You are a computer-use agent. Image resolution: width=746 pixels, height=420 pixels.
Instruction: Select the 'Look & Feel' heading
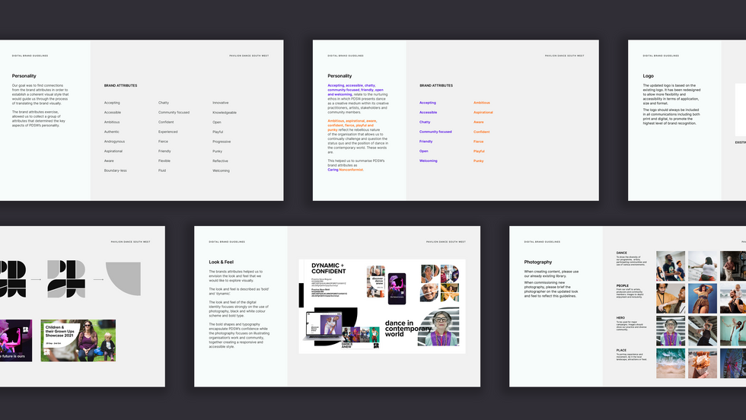(222, 262)
